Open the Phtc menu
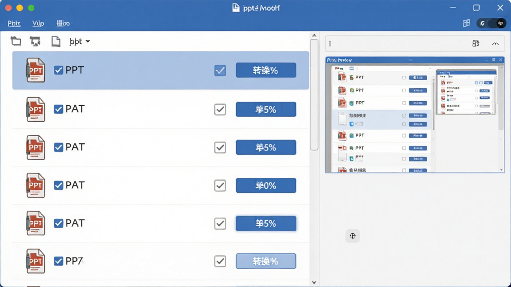This screenshot has height=287, width=511. [14, 23]
